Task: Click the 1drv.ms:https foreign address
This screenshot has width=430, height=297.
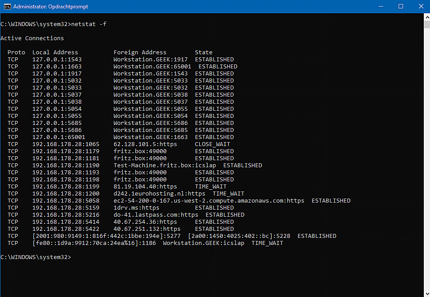Action: tap(136, 208)
